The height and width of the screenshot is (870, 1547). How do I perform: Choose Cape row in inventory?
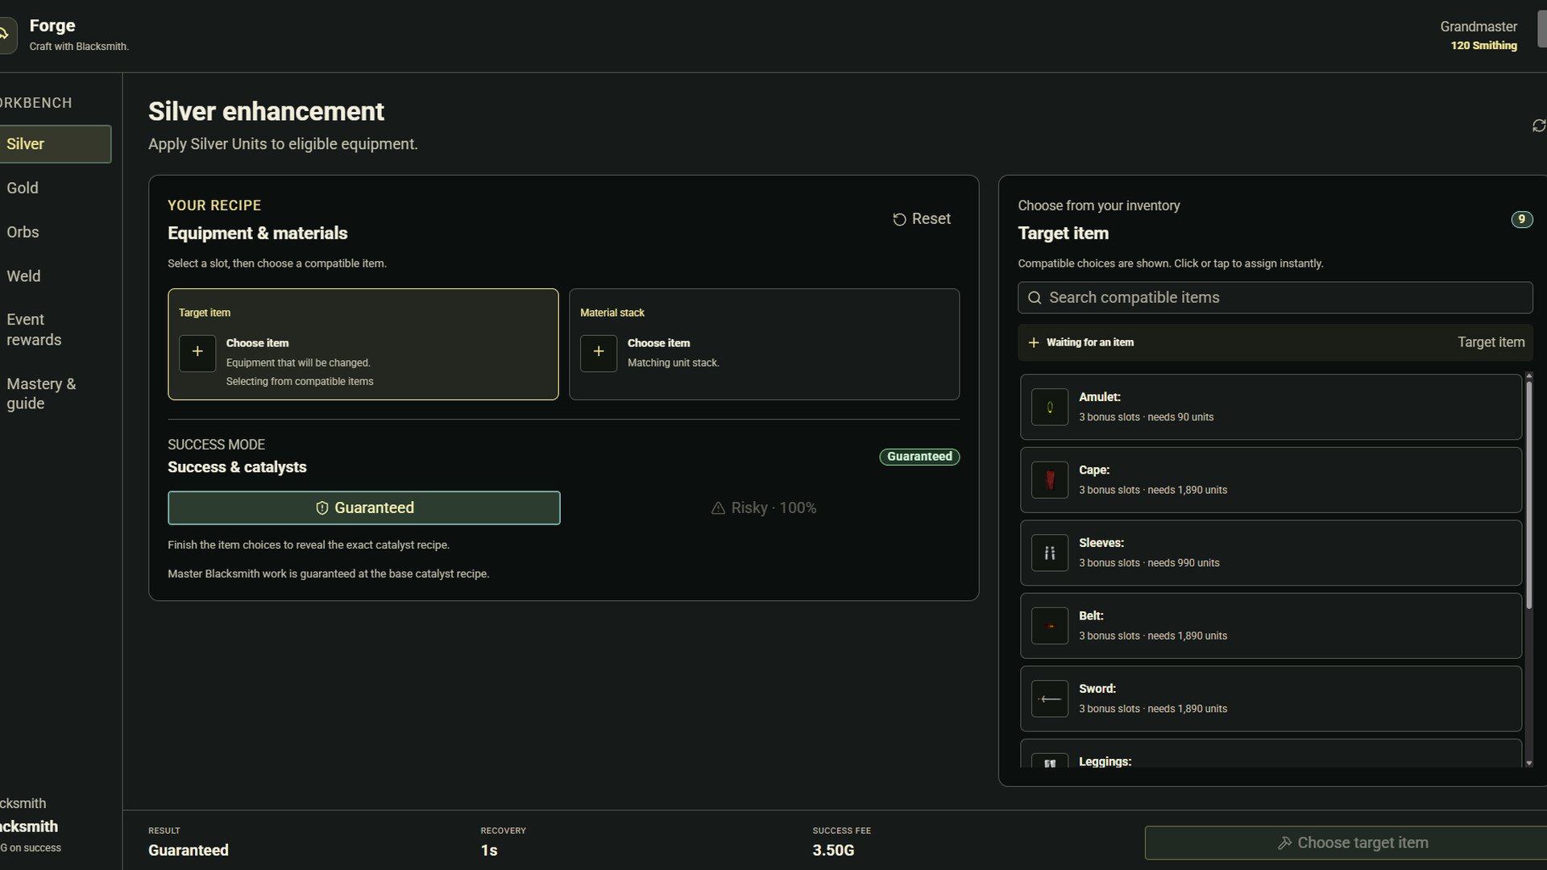point(1271,480)
